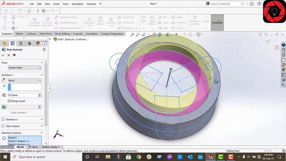The height and width of the screenshot is (161, 286).
Task: Open FeatureManager design tree tab
Action: pyautogui.click(x=4, y=43)
